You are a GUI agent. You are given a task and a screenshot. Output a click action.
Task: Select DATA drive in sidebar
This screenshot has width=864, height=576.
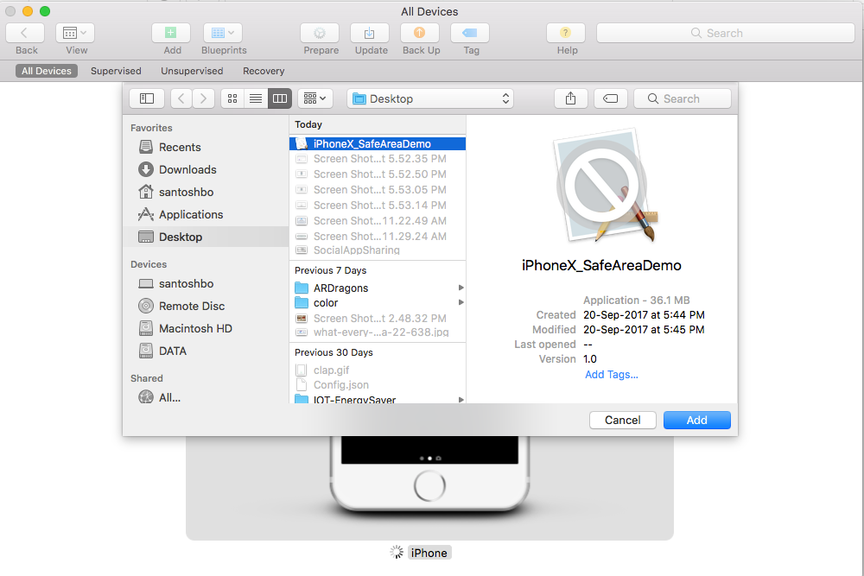[x=206, y=351]
